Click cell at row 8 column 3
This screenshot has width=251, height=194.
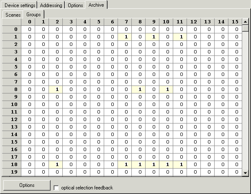click(69, 89)
